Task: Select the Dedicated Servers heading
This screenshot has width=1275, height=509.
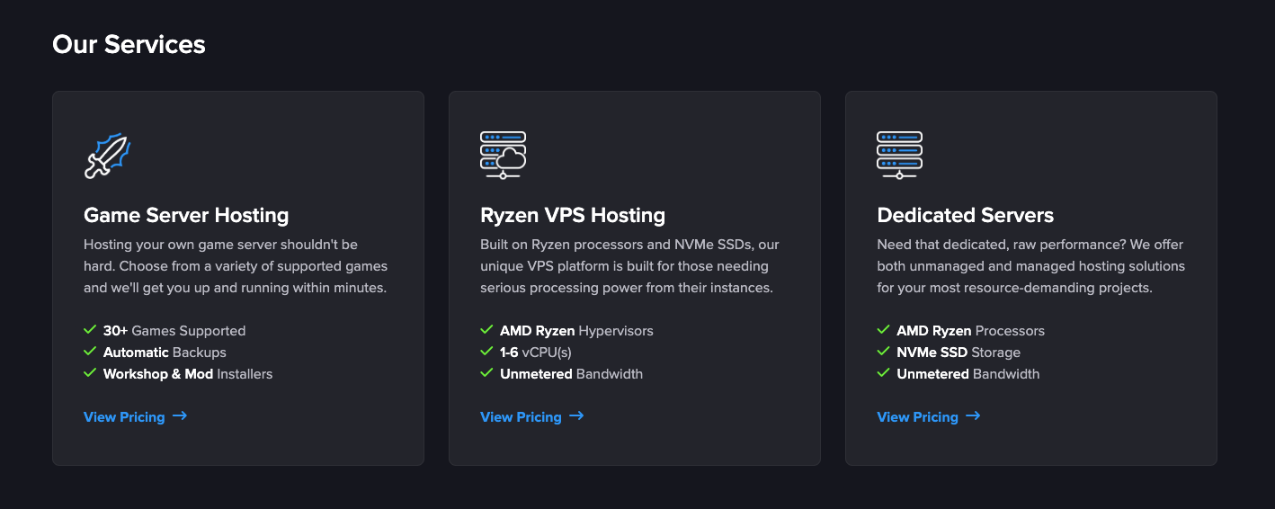Action: coord(965,216)
